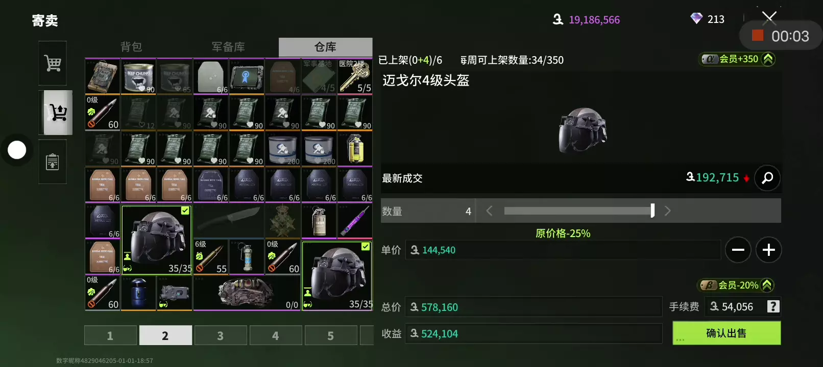Expand the 会员+350 upgrade arrow

coord(767,59)
